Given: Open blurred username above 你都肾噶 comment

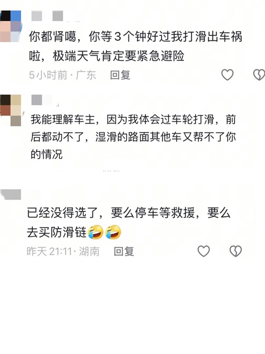Looking at the screenshot, I should (x=47, y=16).
